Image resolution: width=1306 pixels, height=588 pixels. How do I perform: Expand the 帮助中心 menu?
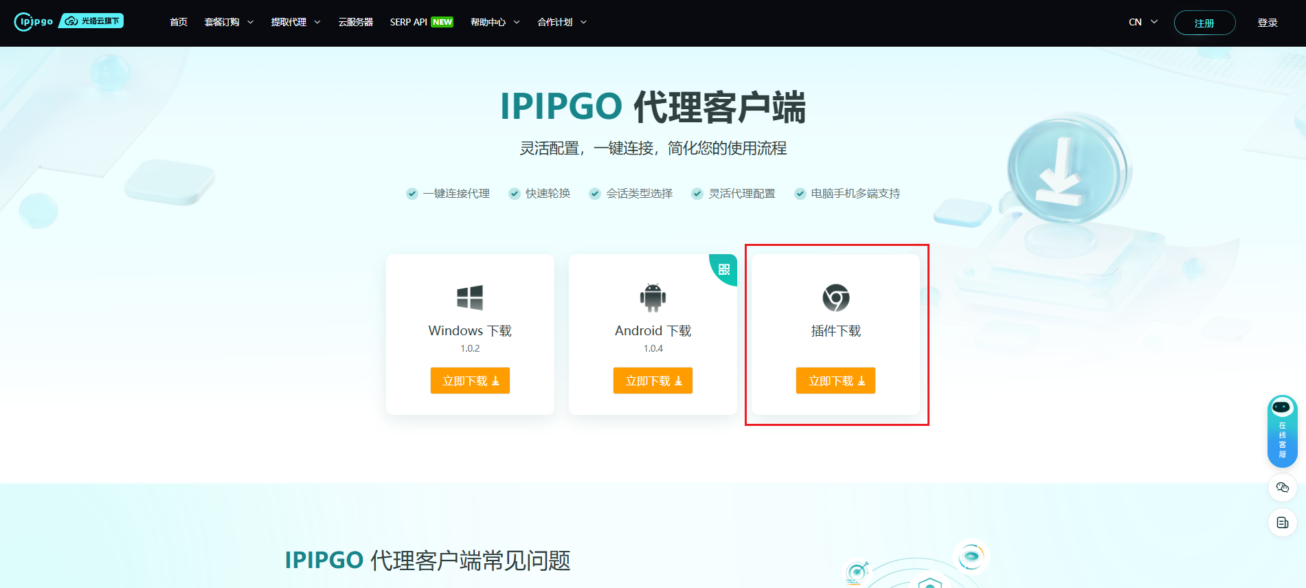click(x=495, y=22)
